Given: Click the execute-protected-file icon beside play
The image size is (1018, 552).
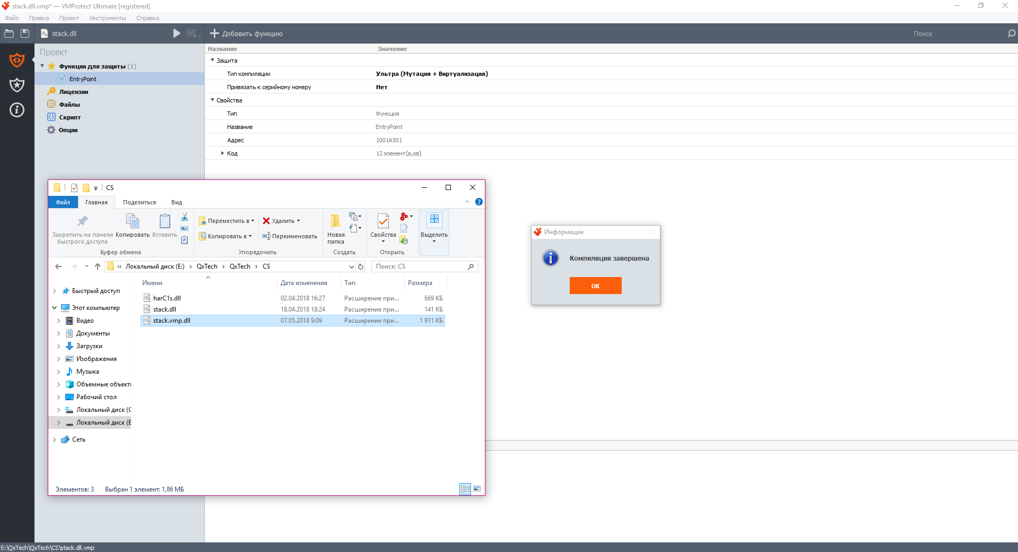Looking at the screenshot, I should [193, 33].
